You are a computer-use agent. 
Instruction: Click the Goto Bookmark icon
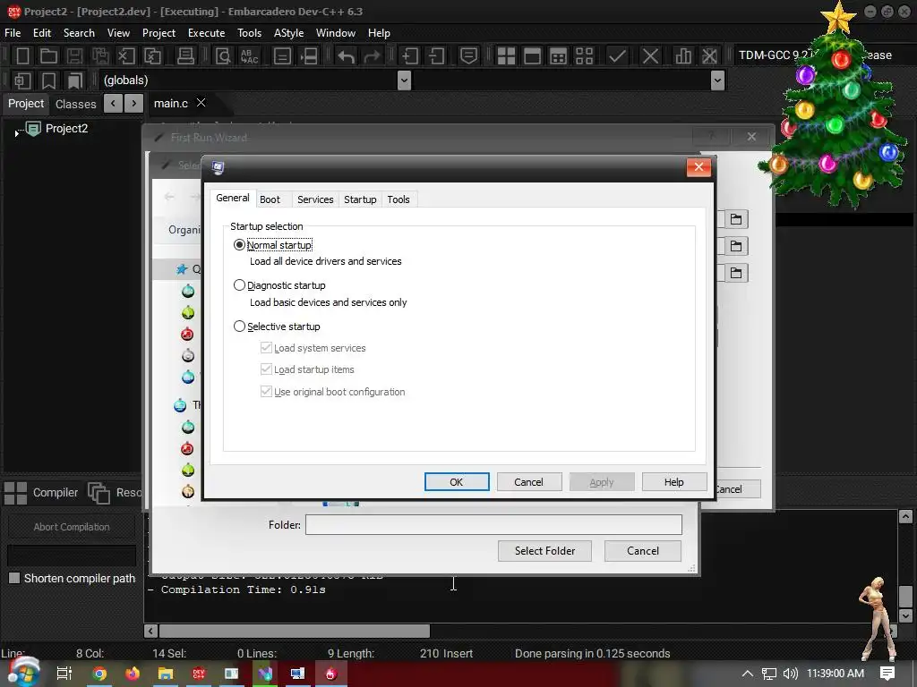74,81
